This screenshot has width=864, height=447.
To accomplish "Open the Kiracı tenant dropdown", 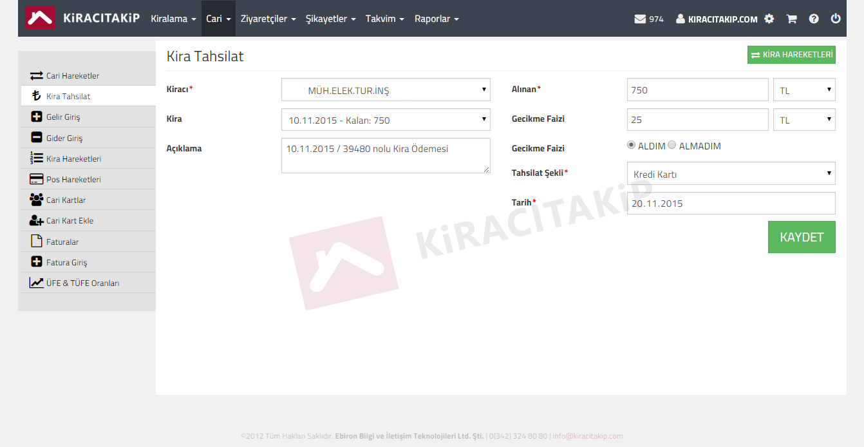I will pyautogui.click(x=386, y=90).
